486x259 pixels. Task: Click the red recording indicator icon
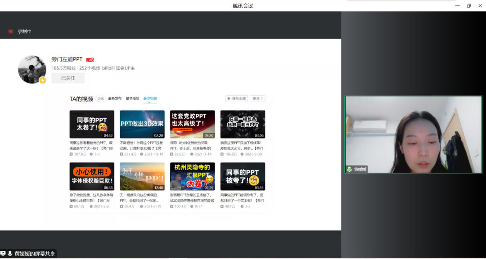pyautogui.click(x=11, y=31)
